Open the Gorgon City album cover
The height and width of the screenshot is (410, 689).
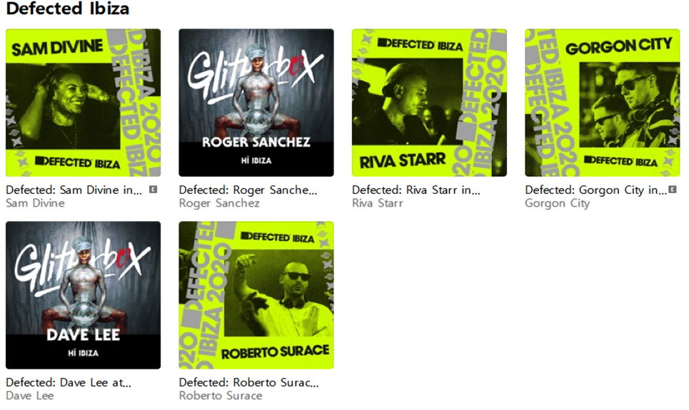point(603,103)
